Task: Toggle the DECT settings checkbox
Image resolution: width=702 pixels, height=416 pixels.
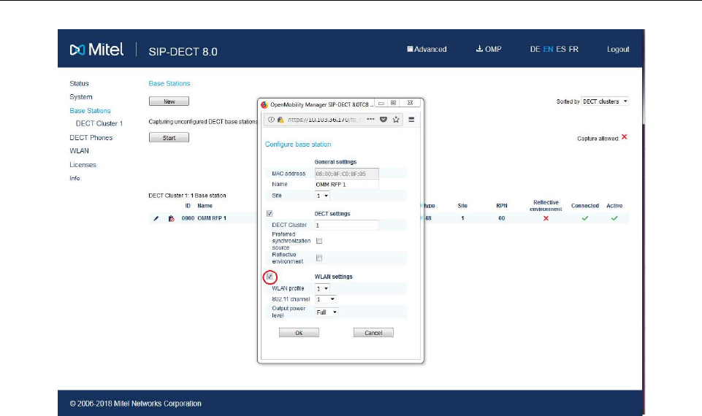Action: (270, 213)
